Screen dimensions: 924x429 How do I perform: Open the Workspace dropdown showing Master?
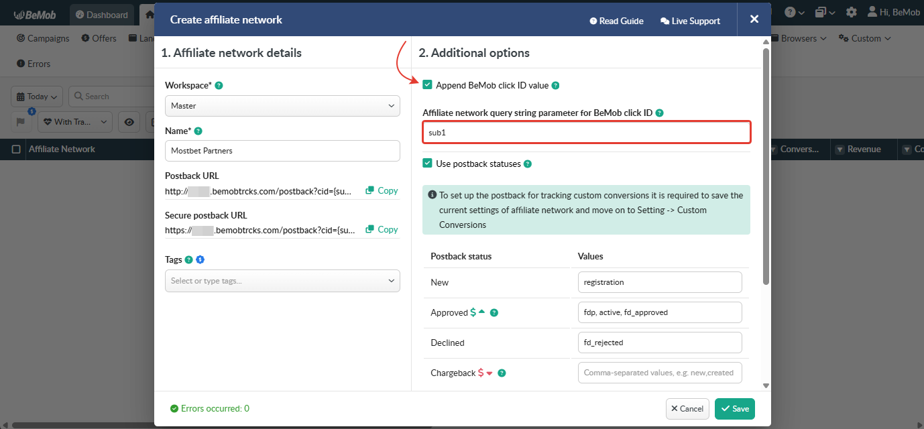point(282,106)
